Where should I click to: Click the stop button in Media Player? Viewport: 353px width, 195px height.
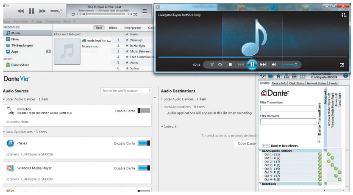[230, 65]
